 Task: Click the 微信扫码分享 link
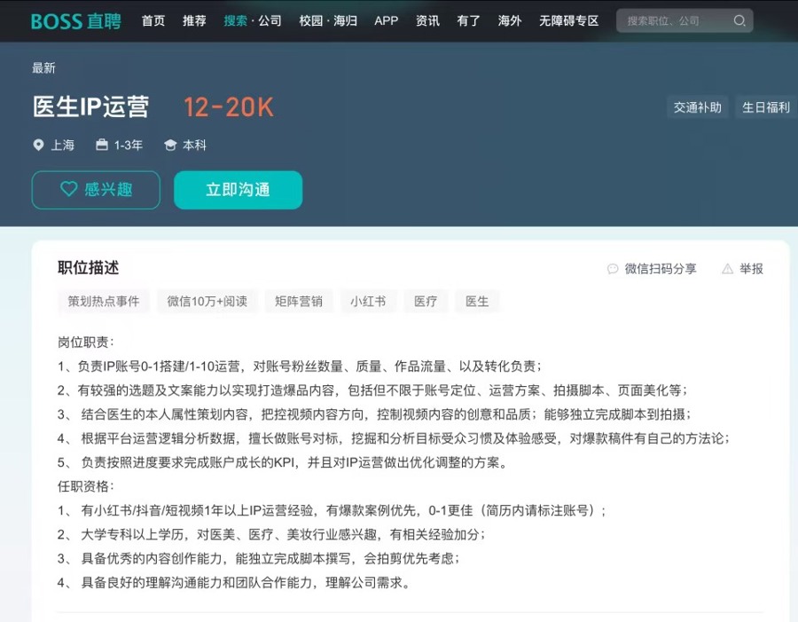coord(660,269)
